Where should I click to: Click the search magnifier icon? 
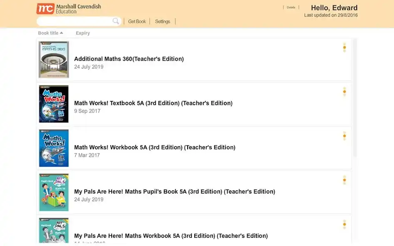coord(116,21)
